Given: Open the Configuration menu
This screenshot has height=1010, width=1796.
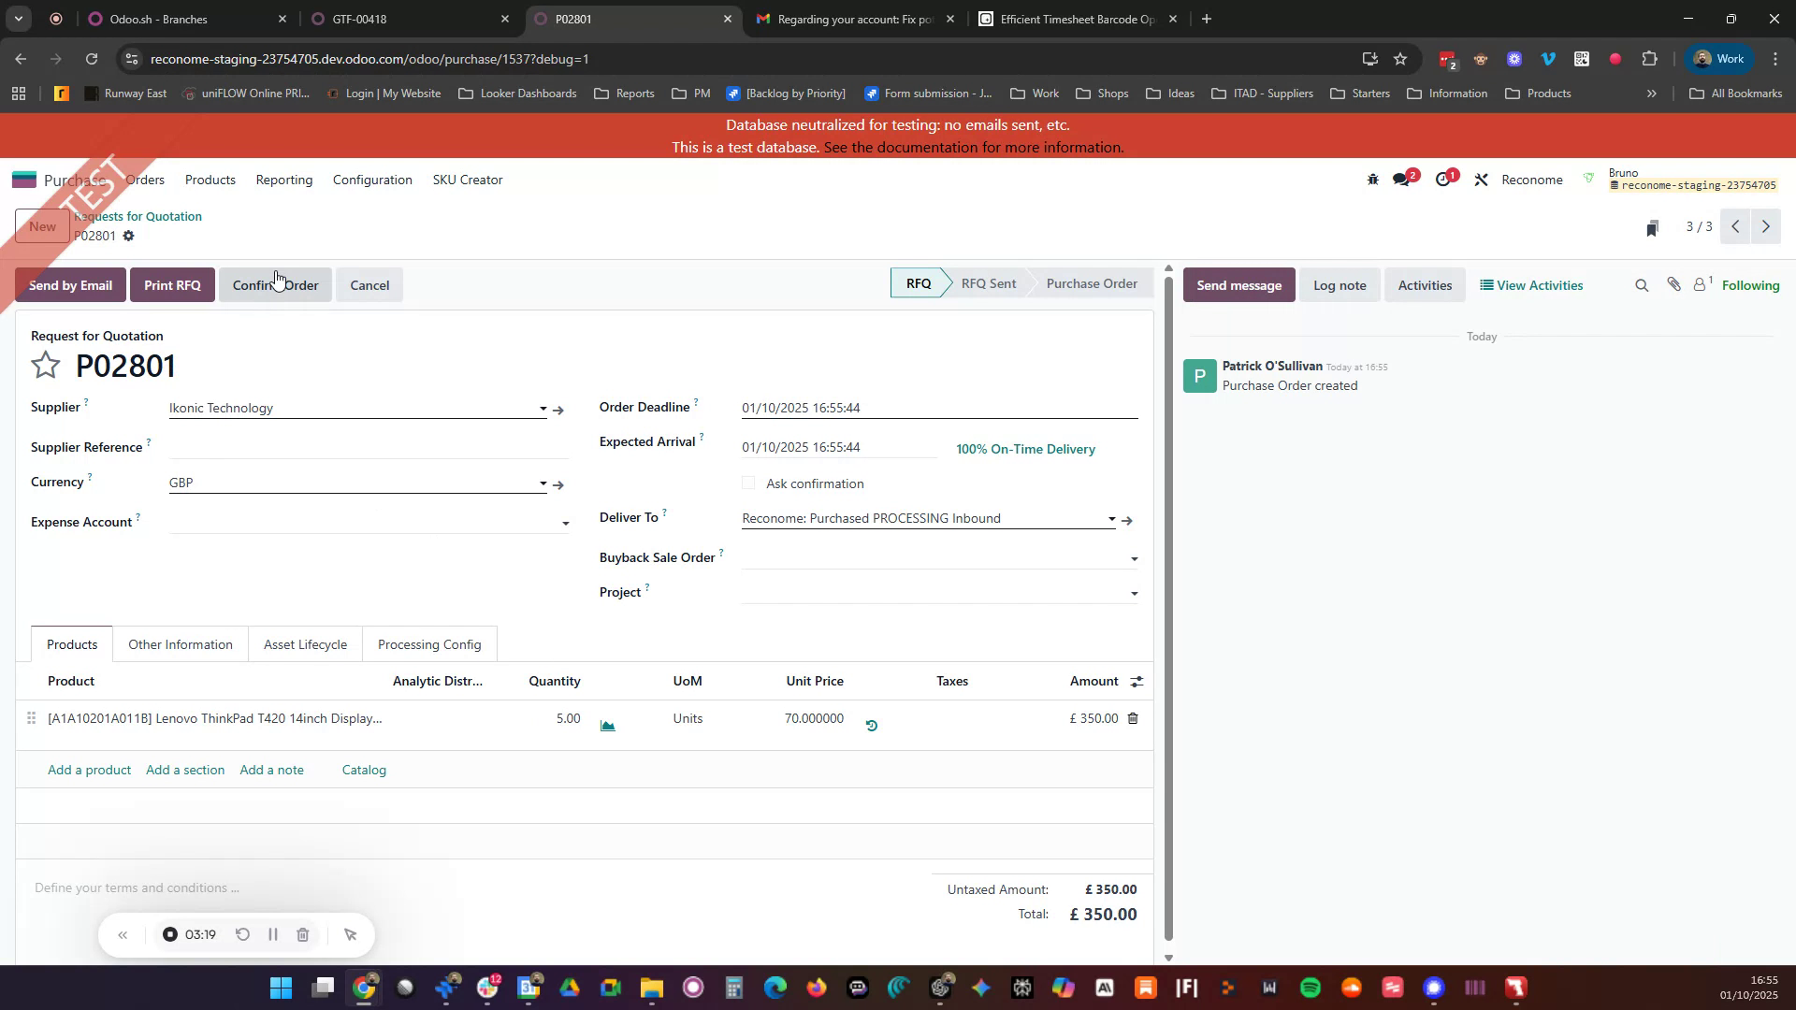Looking at the screenshot, I should (371, 180).
